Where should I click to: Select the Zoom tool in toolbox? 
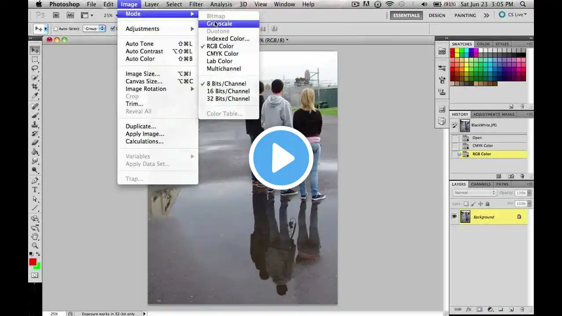coord(35,245)
